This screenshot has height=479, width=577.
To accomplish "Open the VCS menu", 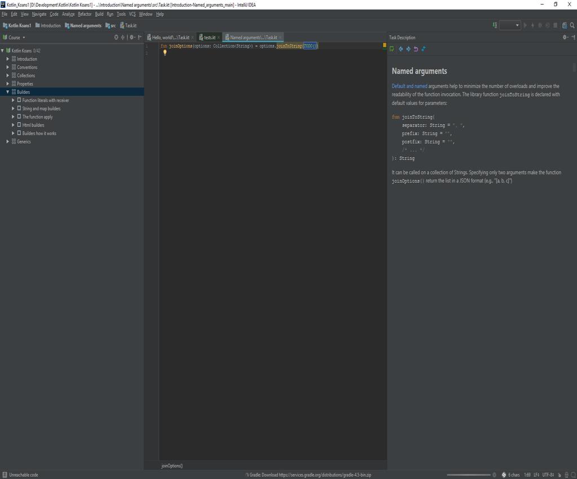I will point(132,14).
